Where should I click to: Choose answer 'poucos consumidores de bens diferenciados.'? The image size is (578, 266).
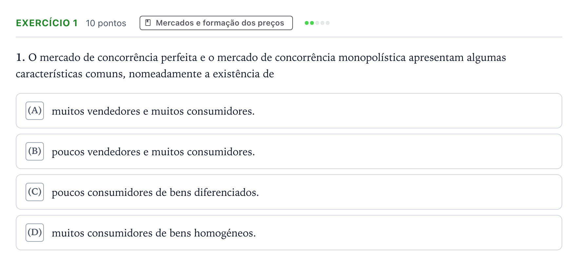pos(289,192)
